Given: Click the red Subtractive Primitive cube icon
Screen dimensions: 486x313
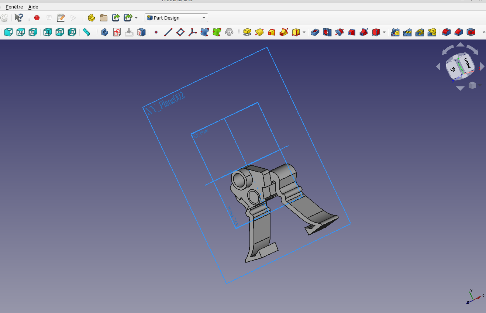Looking at the screenshot, I should 376,32.
